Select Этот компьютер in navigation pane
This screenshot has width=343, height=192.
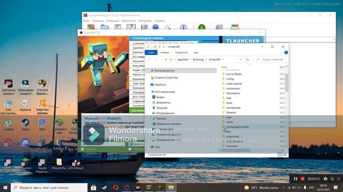(x=163, y=92)
